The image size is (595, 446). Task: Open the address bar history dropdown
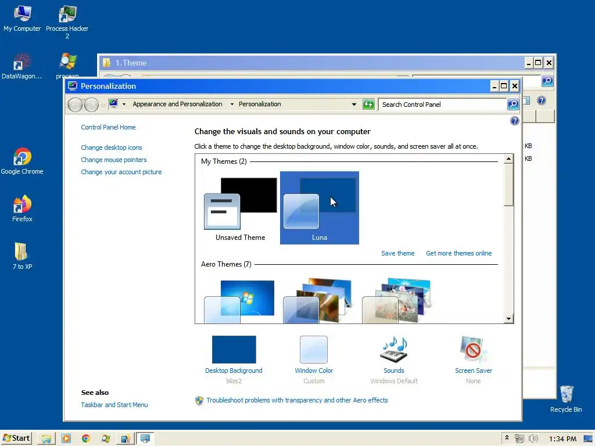coord(354,105)
